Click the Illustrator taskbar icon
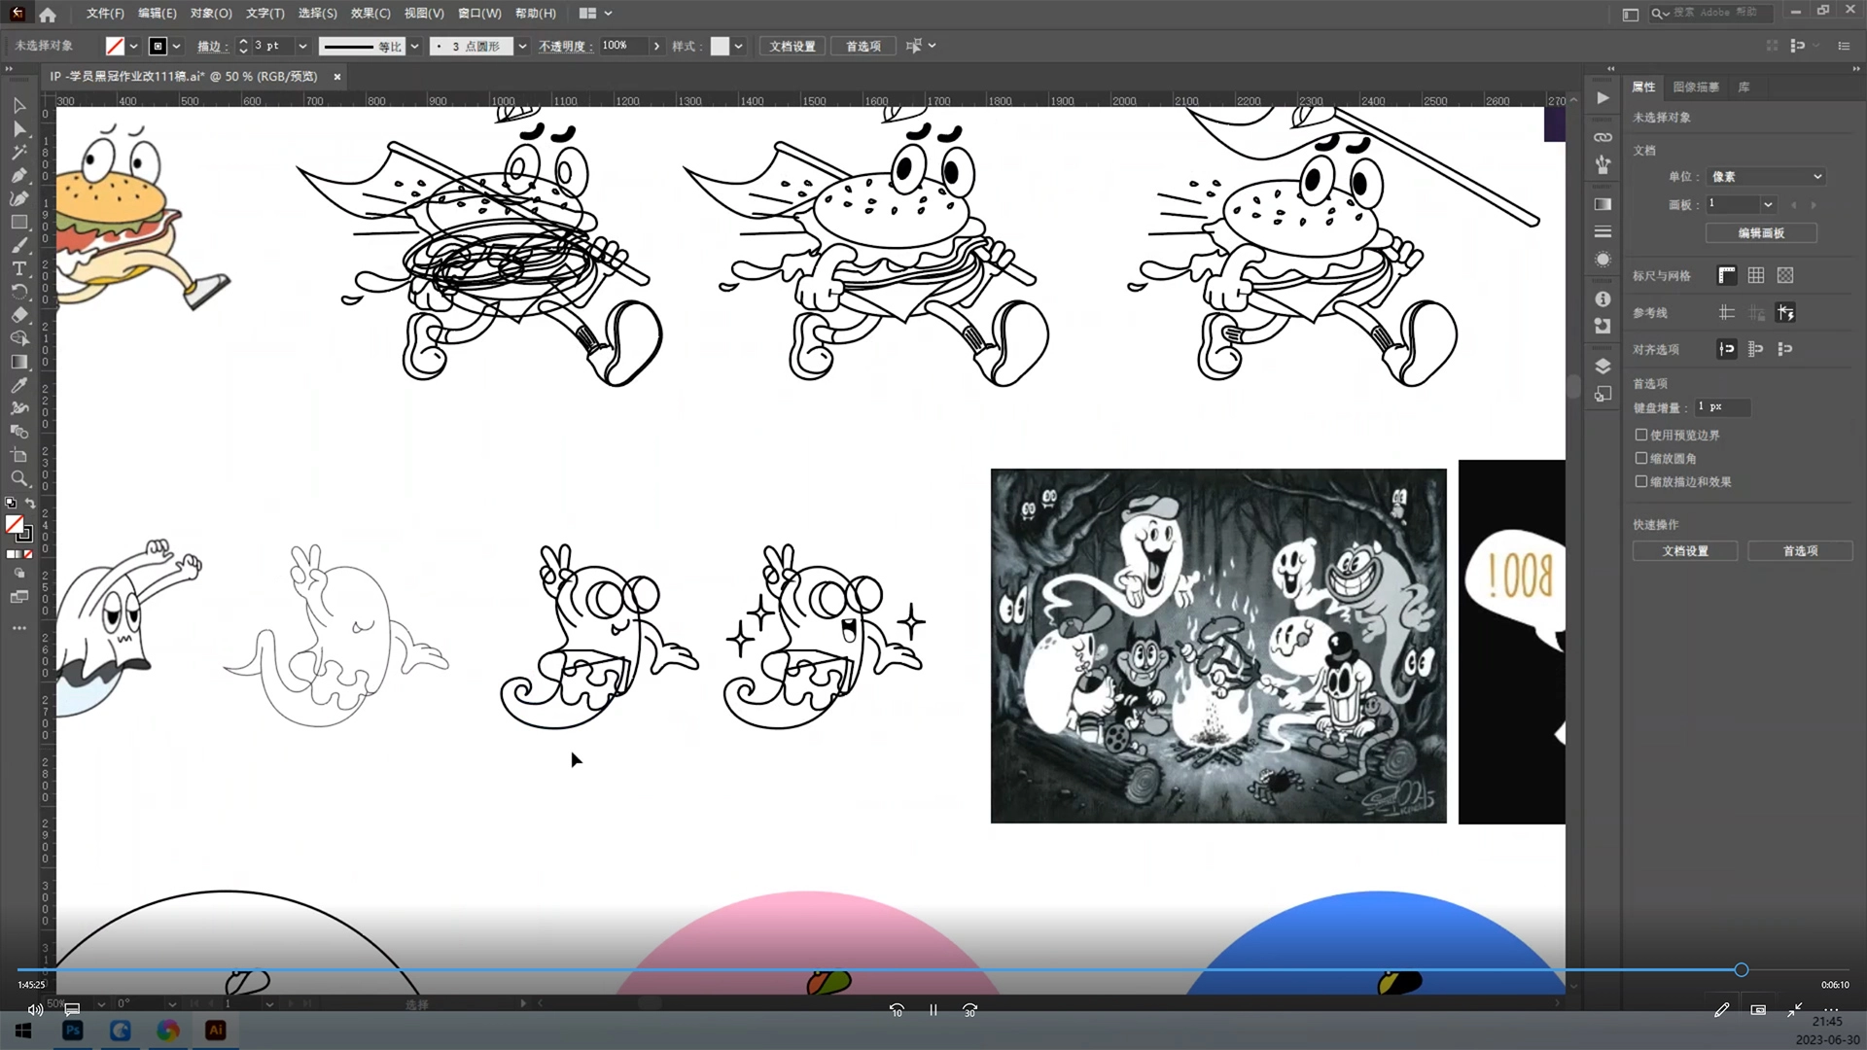This screenshot has height=1050, width=1867. (215, 1030)
